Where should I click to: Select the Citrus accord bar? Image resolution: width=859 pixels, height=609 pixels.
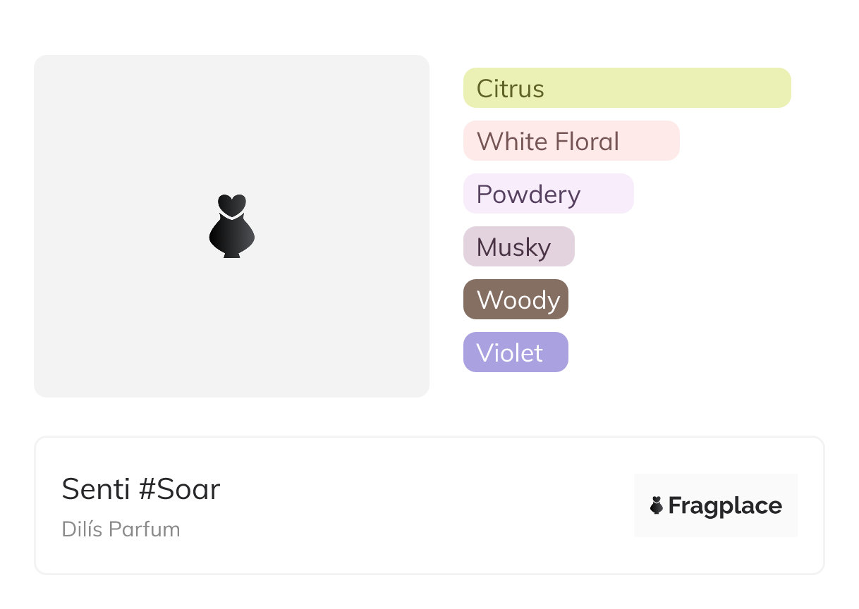626,88
